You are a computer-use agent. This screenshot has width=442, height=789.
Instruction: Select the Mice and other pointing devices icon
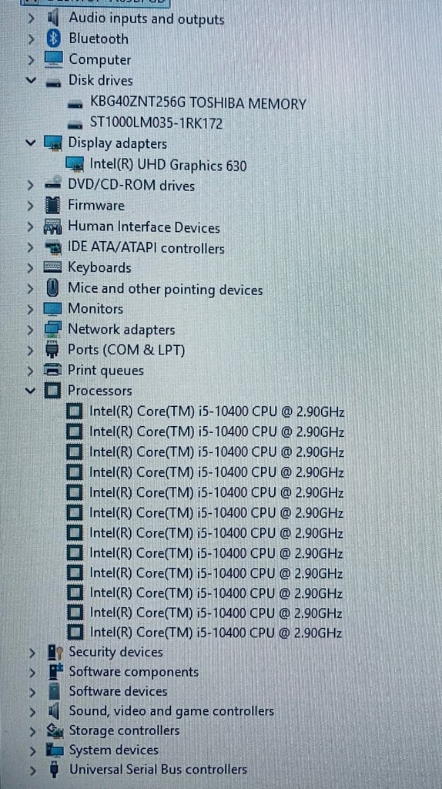pos(52,289)
